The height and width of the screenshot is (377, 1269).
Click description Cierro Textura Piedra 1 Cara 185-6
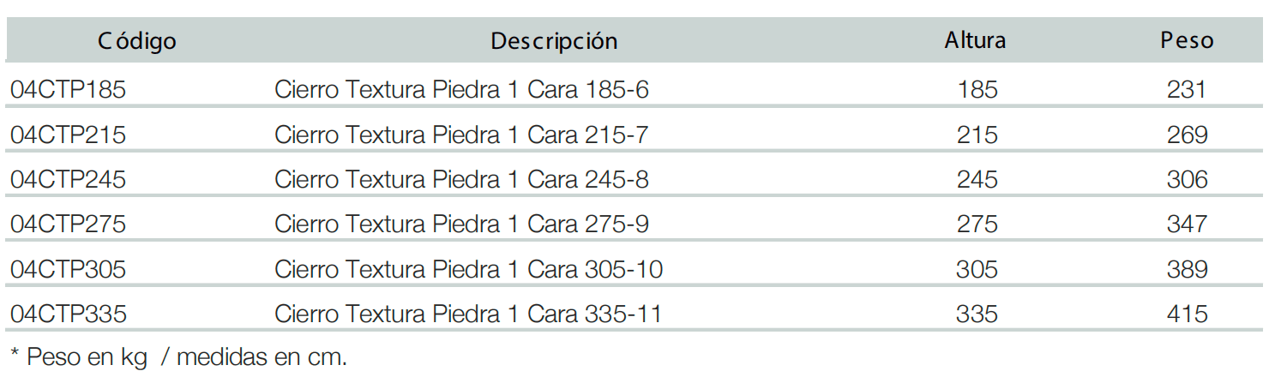[461, 89]
